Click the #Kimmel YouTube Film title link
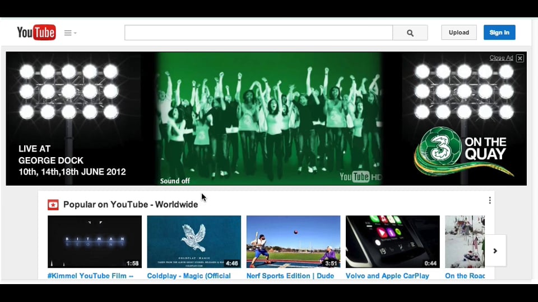 pyautogui.click(x=90, y=276)
